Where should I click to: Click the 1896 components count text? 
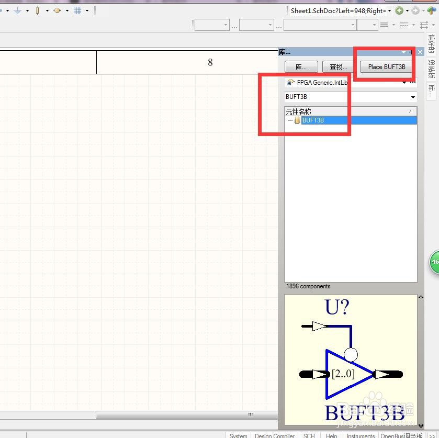(x=308, y=286)
